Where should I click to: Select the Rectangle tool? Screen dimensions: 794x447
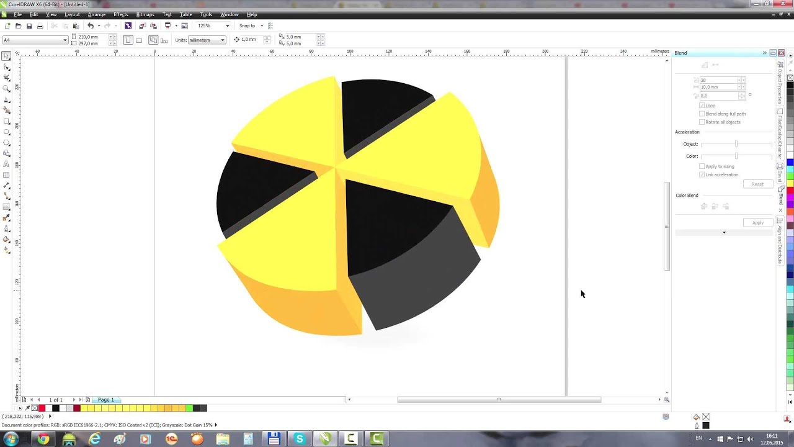pyautogui.click(x=6, y=121)
